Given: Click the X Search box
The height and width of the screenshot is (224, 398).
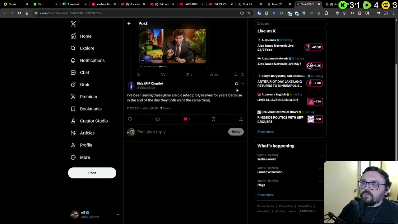Looking at the screenshot, I should (x=290, y=24).
